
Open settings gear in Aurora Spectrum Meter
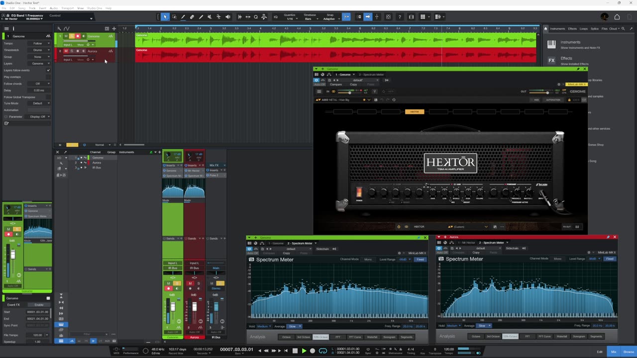pos(589,253)
